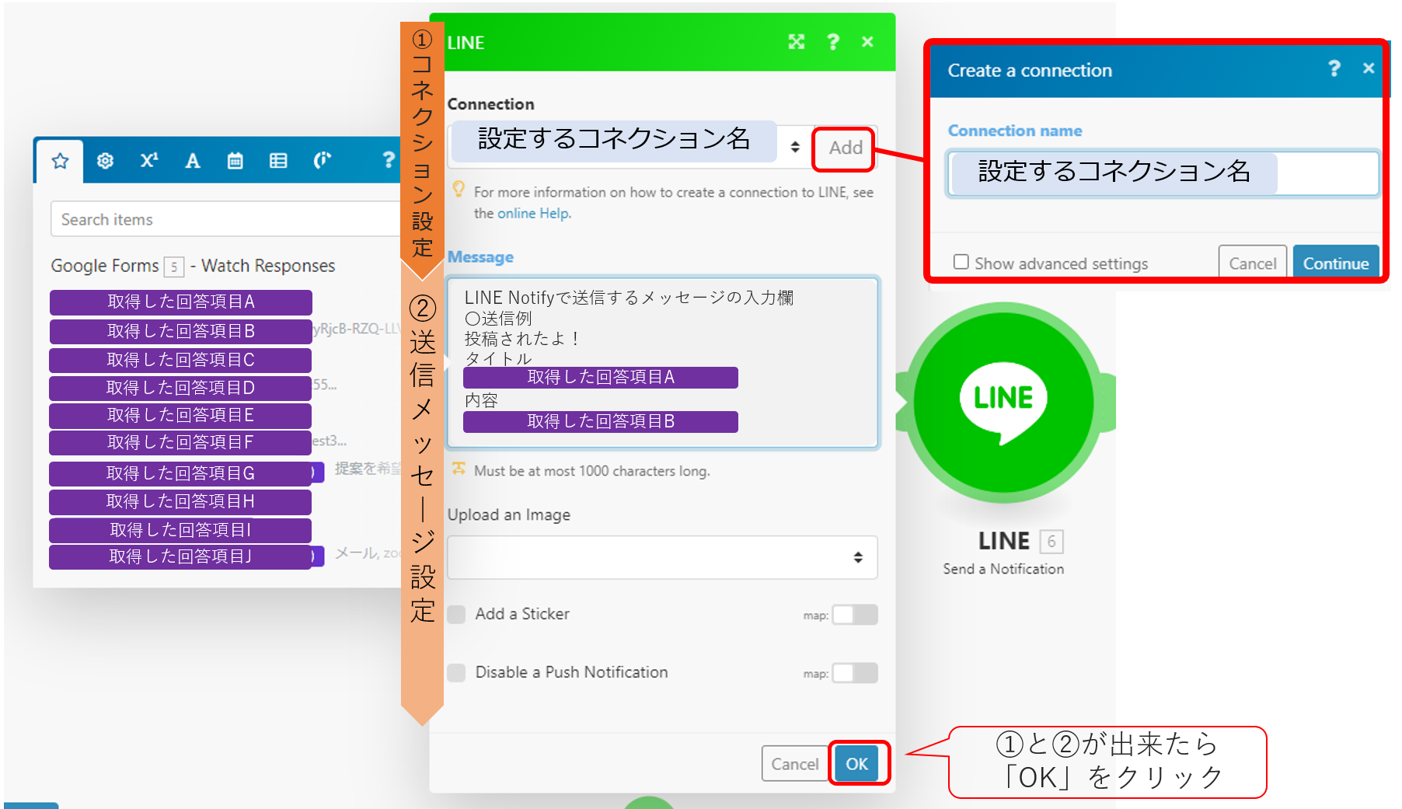Open help for the LINE module dialog

click(833, 42)
